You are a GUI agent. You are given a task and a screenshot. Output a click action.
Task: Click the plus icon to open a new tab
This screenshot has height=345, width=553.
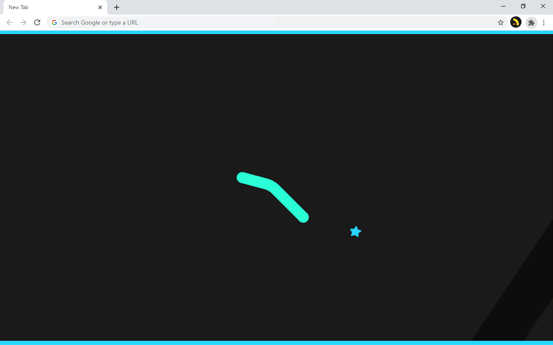point(116,7)
